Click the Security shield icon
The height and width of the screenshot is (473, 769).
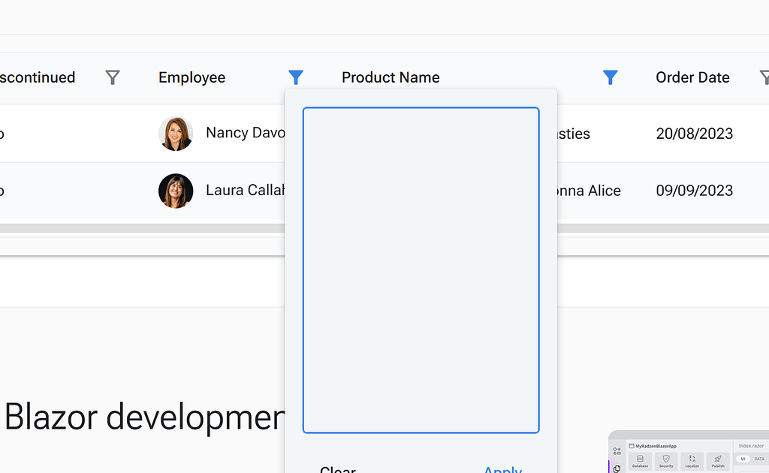666,459
